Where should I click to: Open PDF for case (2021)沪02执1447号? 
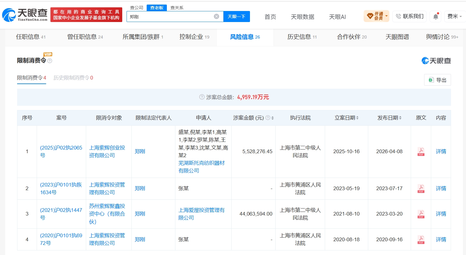[421, 214]
